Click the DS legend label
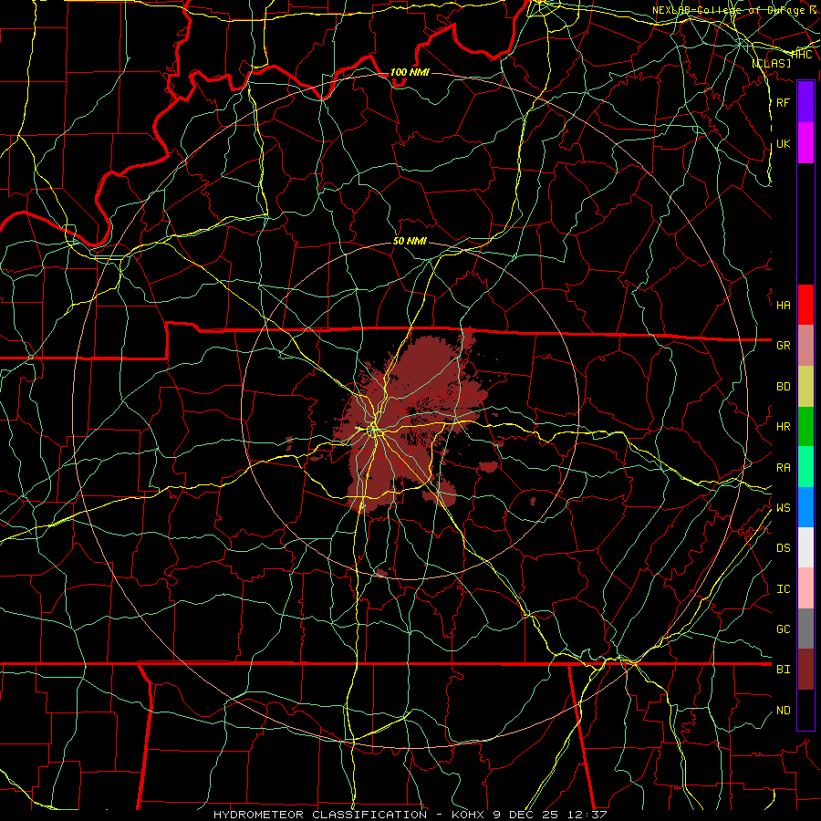Viewport: 821px width, 821px height. click(x=783, y=547)
